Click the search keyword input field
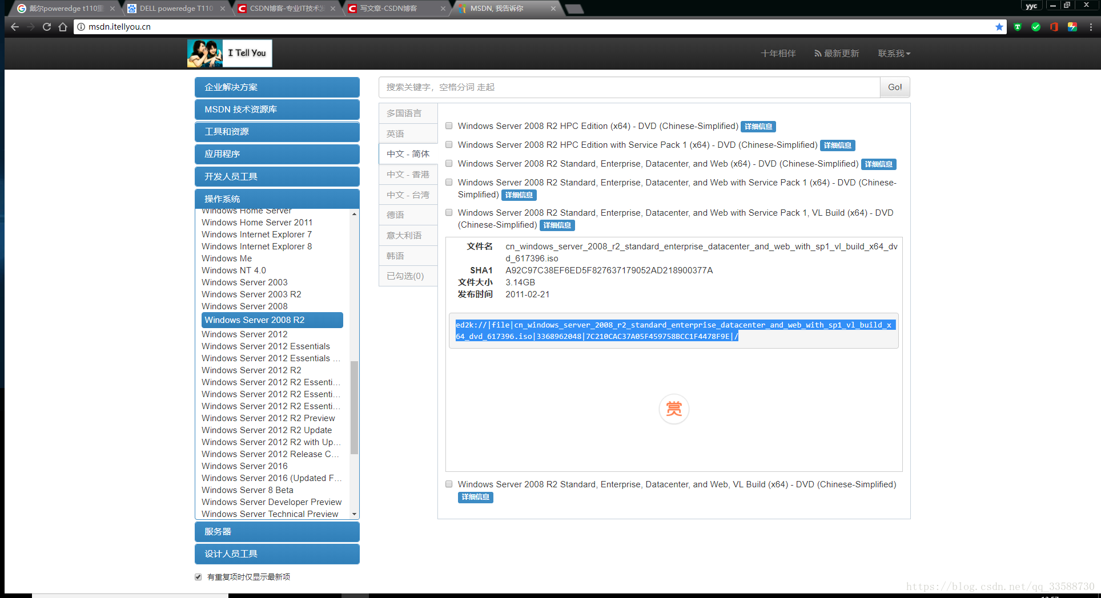 tap(629, 87)
